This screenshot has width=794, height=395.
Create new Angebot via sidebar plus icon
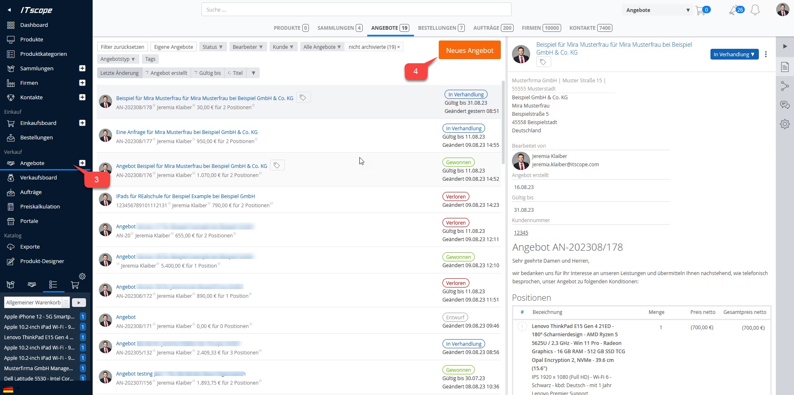[82, 163]
